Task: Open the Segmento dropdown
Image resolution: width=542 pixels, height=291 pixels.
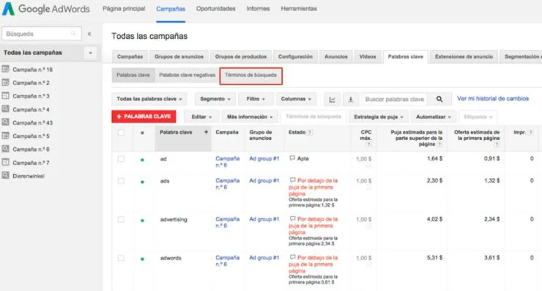Action: 215,99
